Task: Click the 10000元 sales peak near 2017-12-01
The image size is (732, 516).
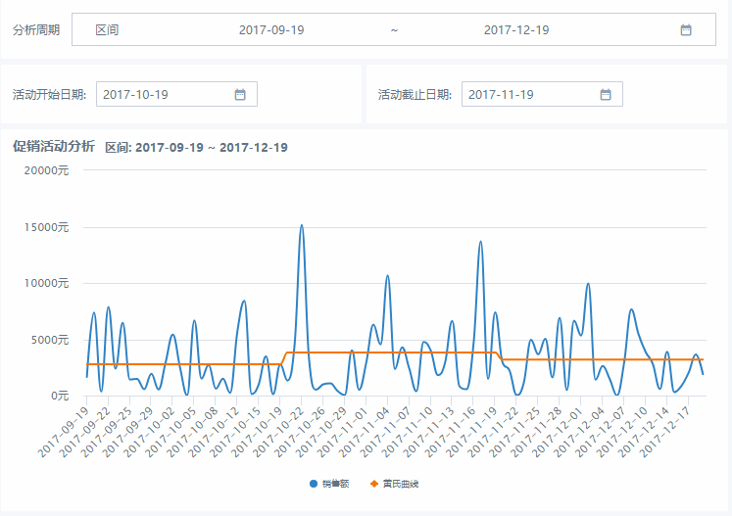Action: point(588,284)
